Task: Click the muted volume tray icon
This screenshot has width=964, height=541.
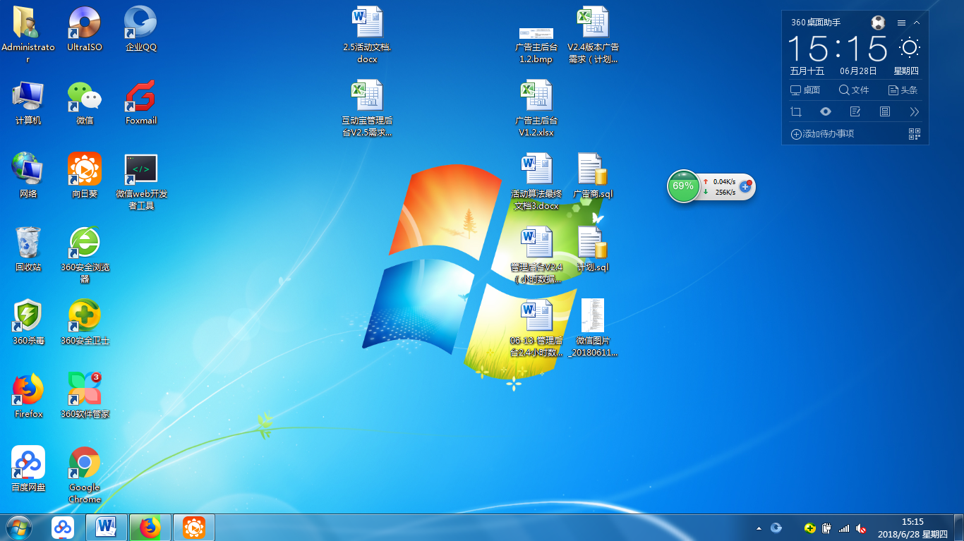Action: (x=861, y=528)
